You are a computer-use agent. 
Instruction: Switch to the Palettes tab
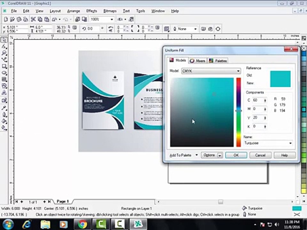pos(218,61)
